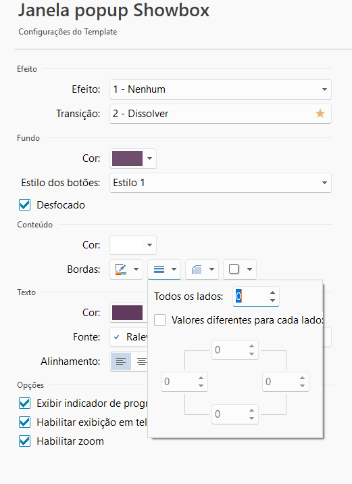Viewport: 352px width, 484px height.
Task: Increase the Todos os lados value
Action: tap(272, 292)
